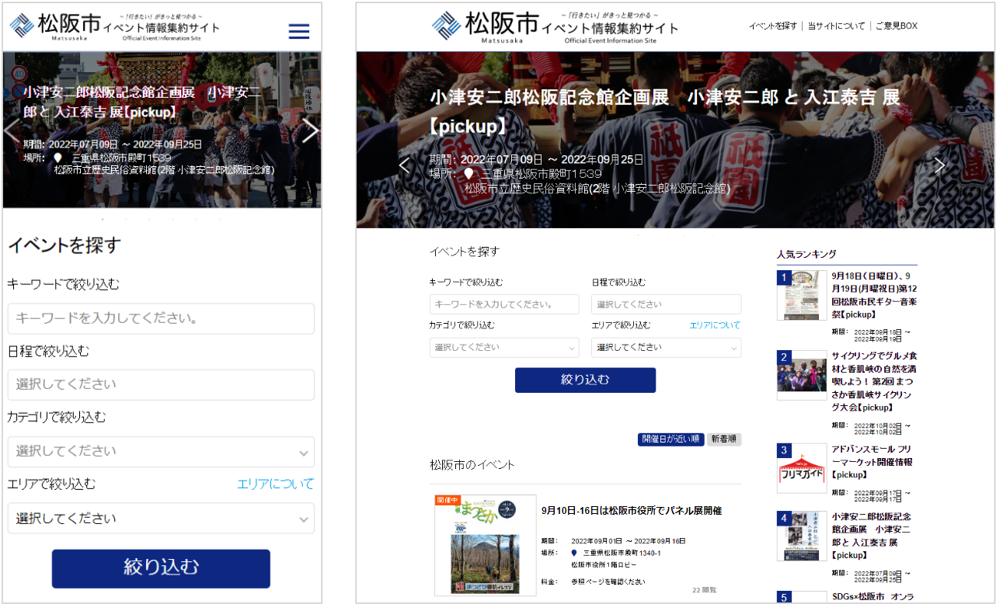Image resolution: width=996 pixels, height=604 pixels.
Task: Expand mobile カテゴリで絞り込む dropdown
Action: point(161,451)
